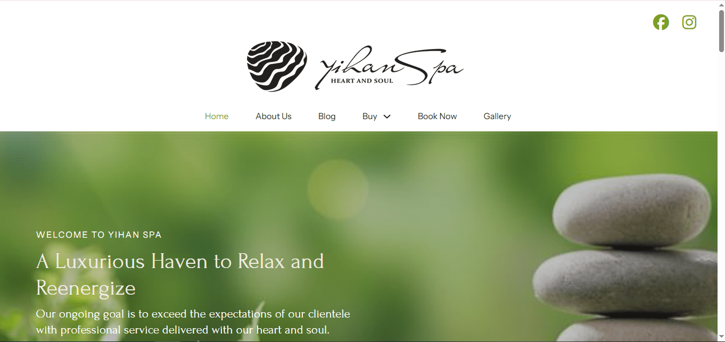Click the top stone of the stack
Image resolution: width=725 pixels, height=342 pixels.
[x=631, y=211]
